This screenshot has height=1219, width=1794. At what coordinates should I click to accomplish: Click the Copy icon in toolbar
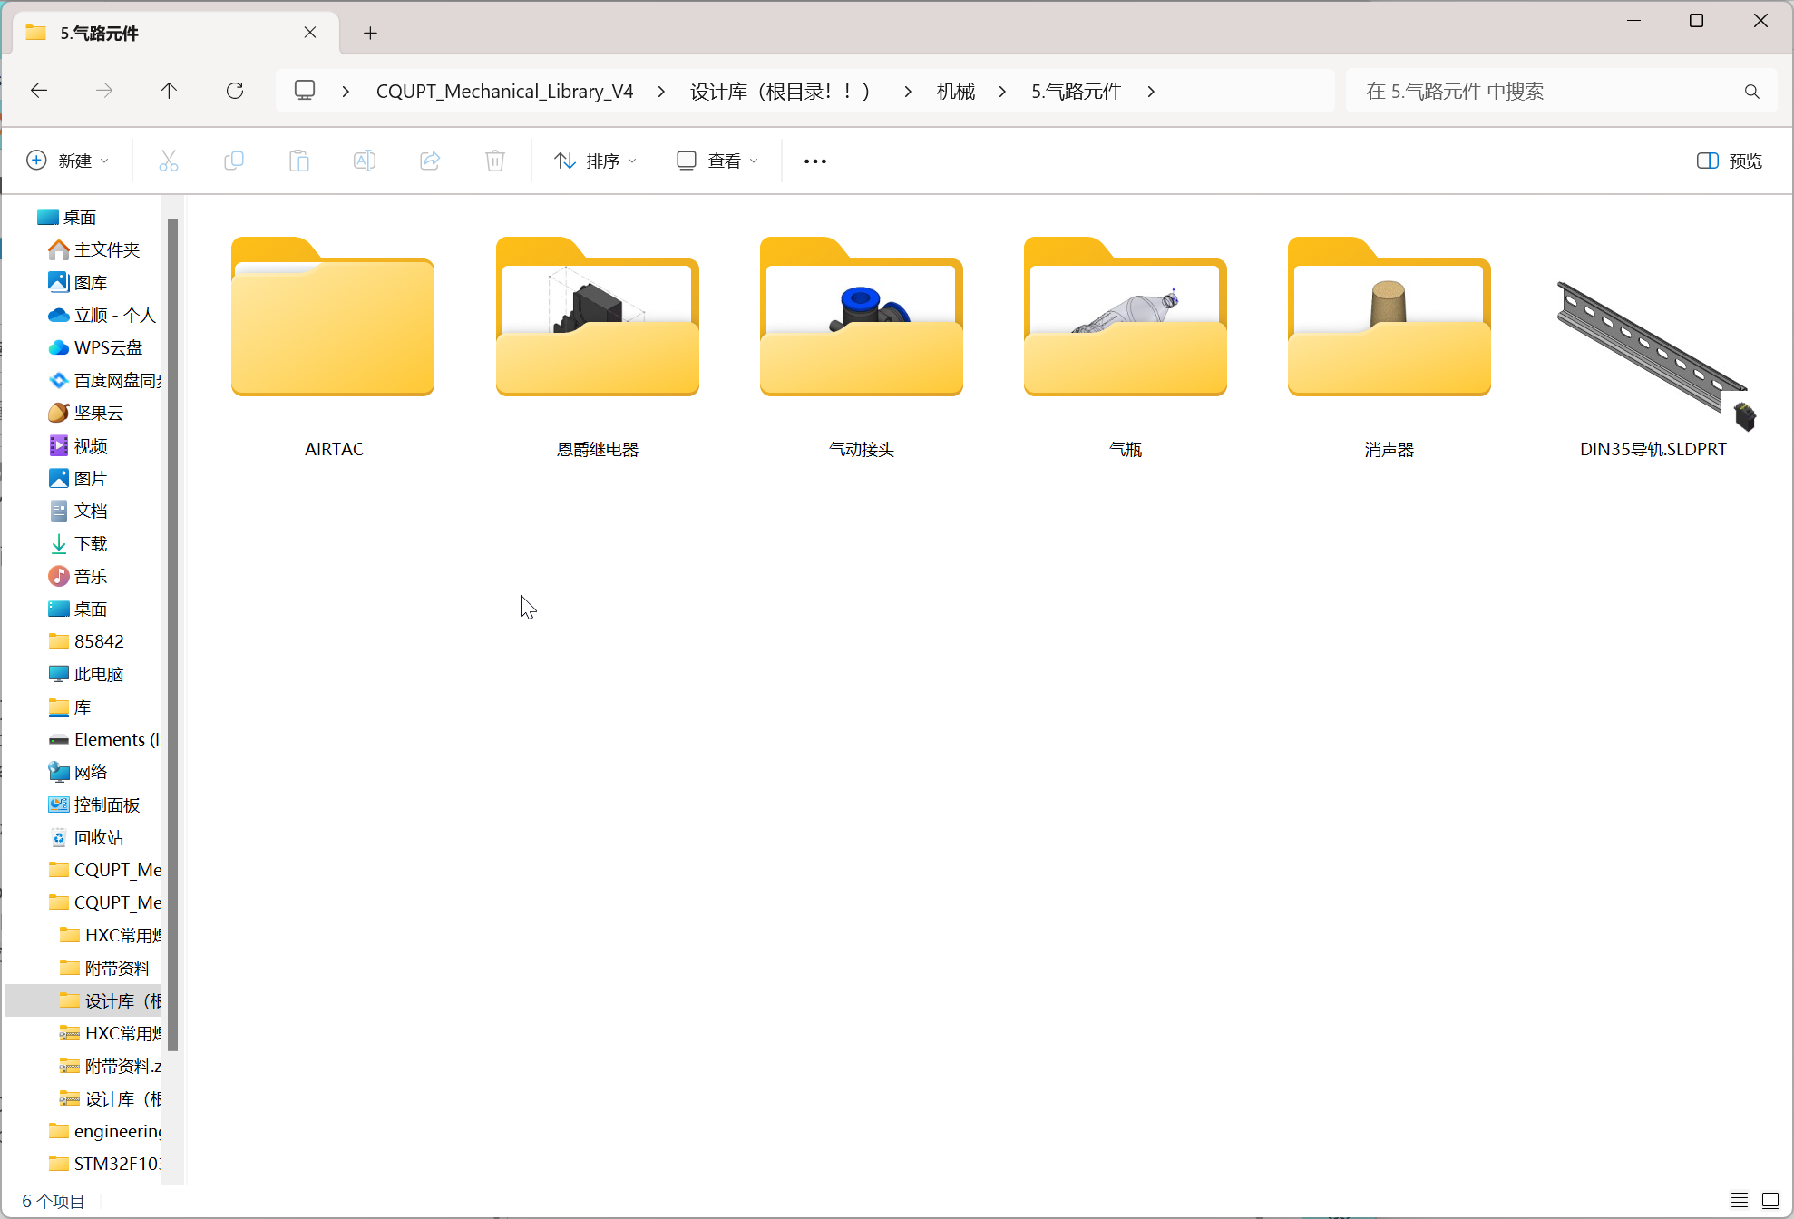[x=234, y=161]
